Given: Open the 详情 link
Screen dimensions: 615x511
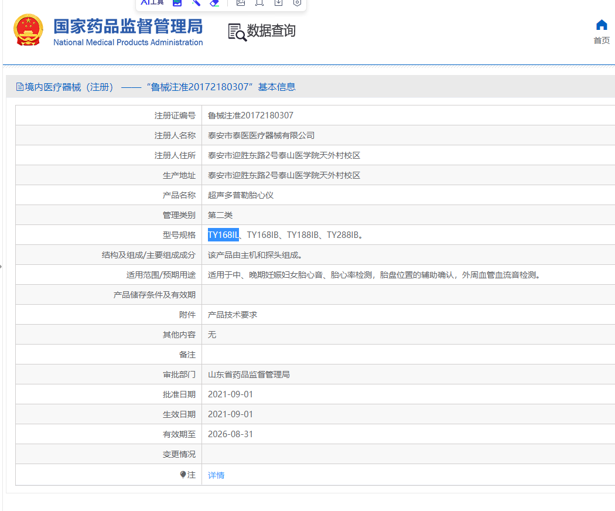Looking at the screenshot, I should click(216, 475).
